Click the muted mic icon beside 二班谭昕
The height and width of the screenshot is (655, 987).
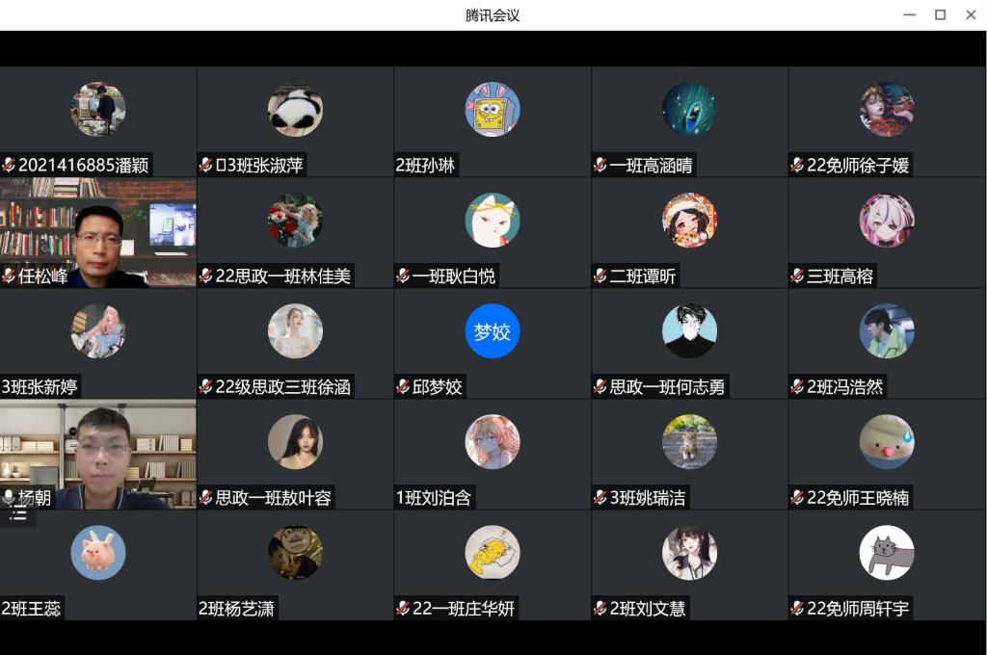pyautogui.click(x=600, y=275)
